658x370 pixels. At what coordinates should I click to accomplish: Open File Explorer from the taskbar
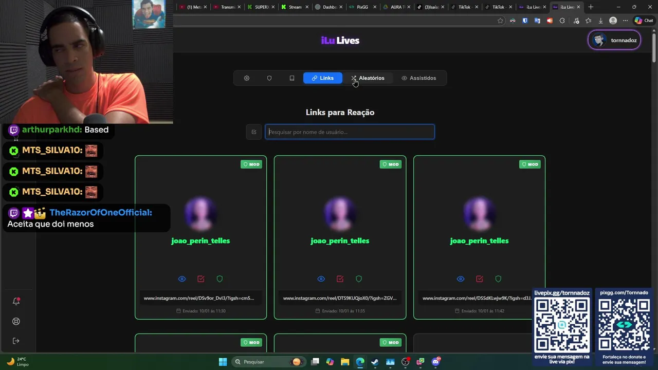tap(345, 362)
